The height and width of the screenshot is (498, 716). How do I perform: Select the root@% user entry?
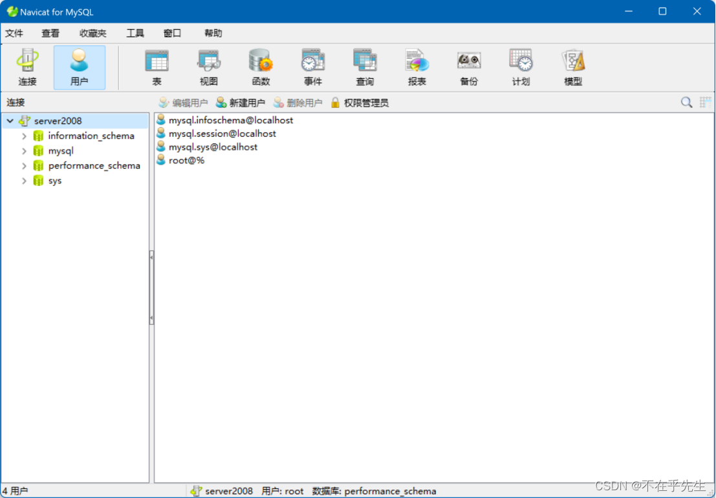(186, 160)
